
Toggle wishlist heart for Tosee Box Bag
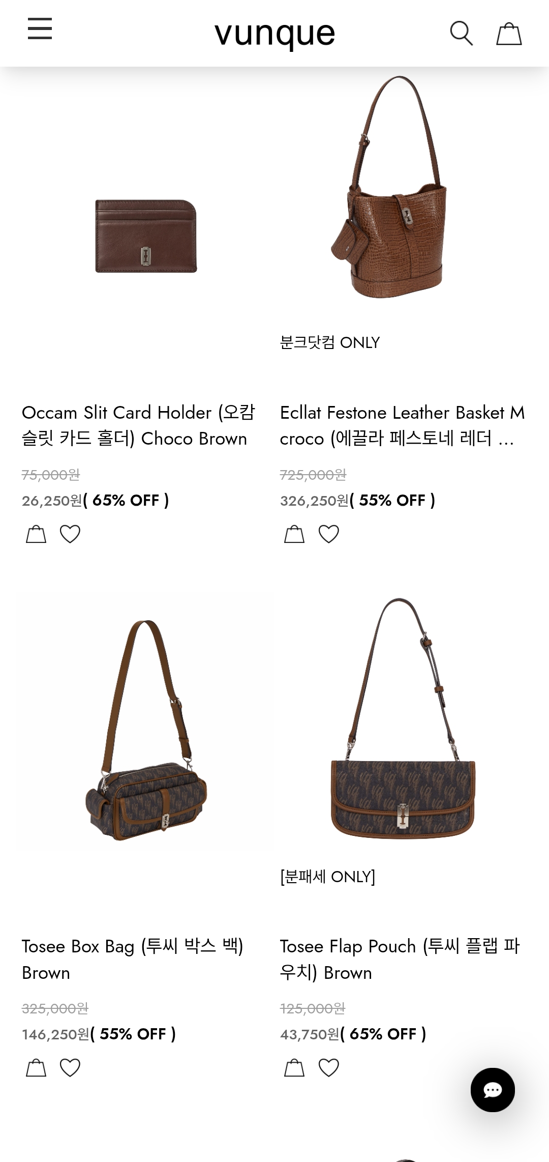click(x=70, y=1067)
